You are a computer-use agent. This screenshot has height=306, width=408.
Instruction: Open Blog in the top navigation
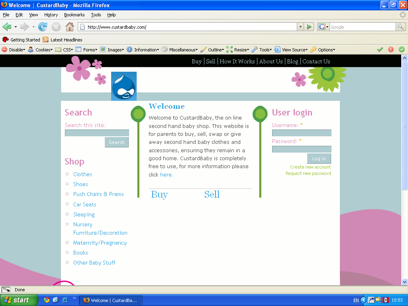click(292, 61)
